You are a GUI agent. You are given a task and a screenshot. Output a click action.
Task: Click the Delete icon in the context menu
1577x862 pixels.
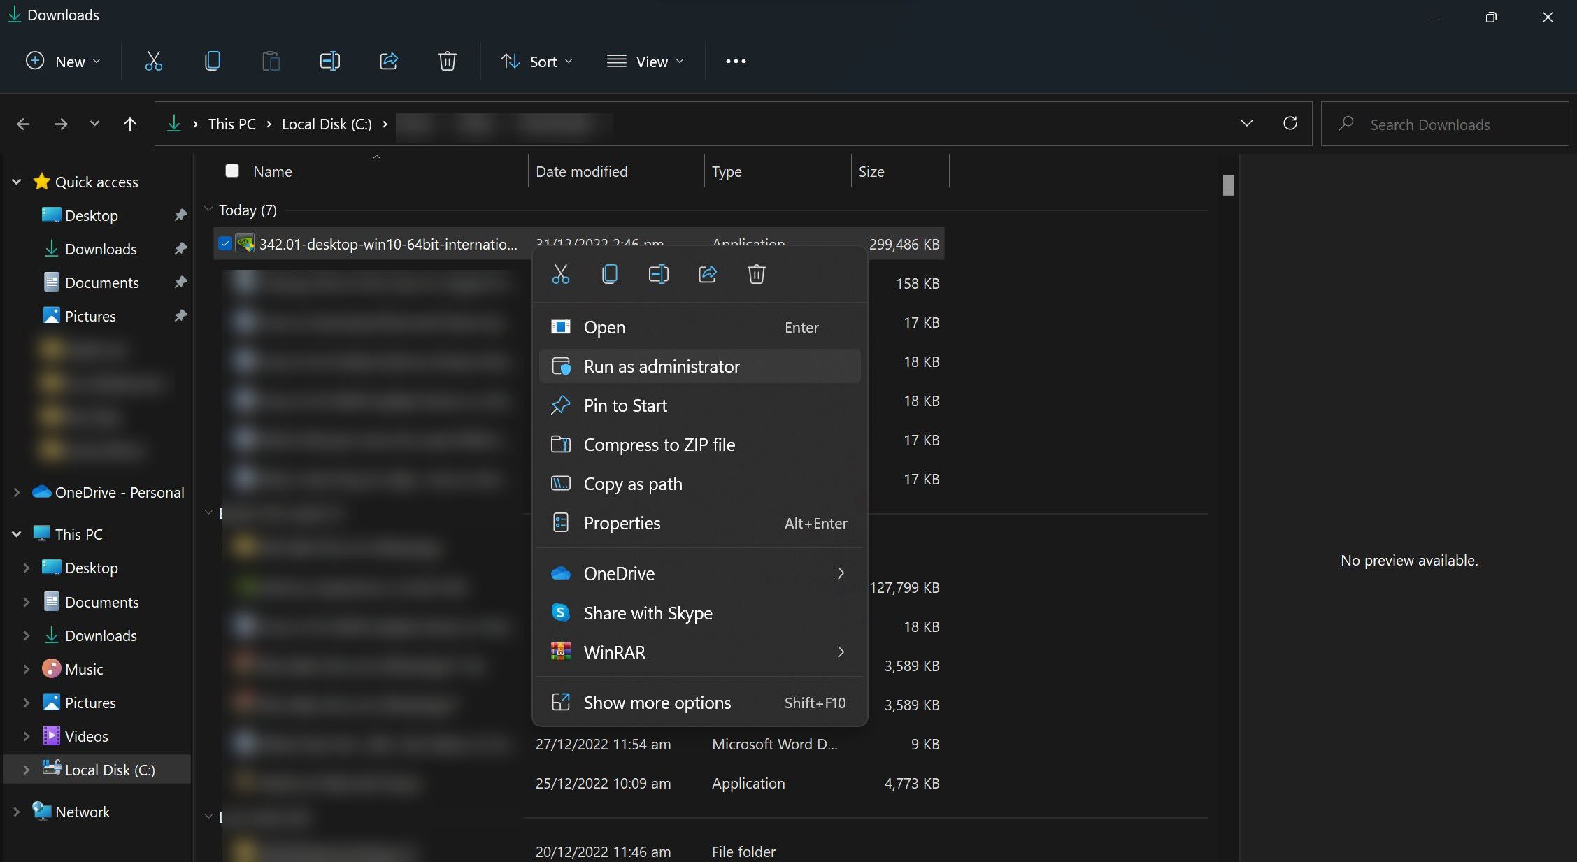[756, 274]
